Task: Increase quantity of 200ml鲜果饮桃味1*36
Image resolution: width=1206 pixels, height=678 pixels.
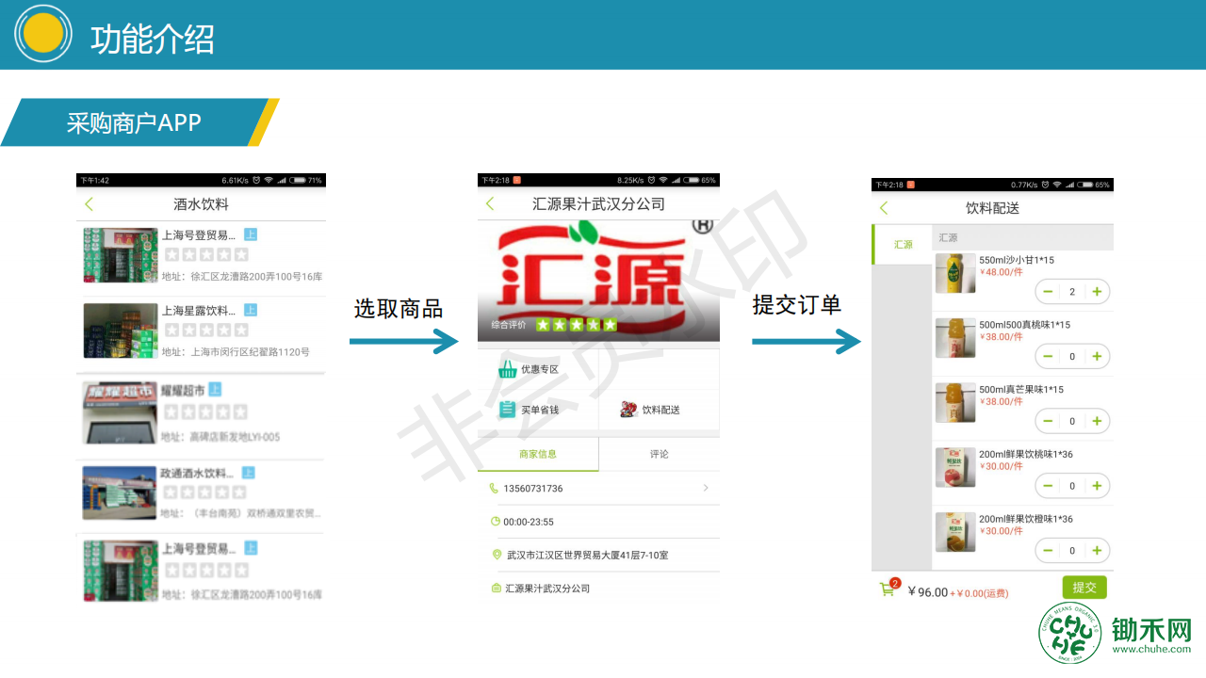Action: coord(1097,486)
